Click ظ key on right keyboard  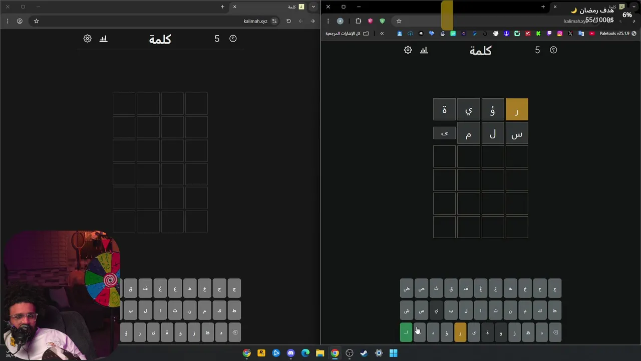(x=528, y=332)
